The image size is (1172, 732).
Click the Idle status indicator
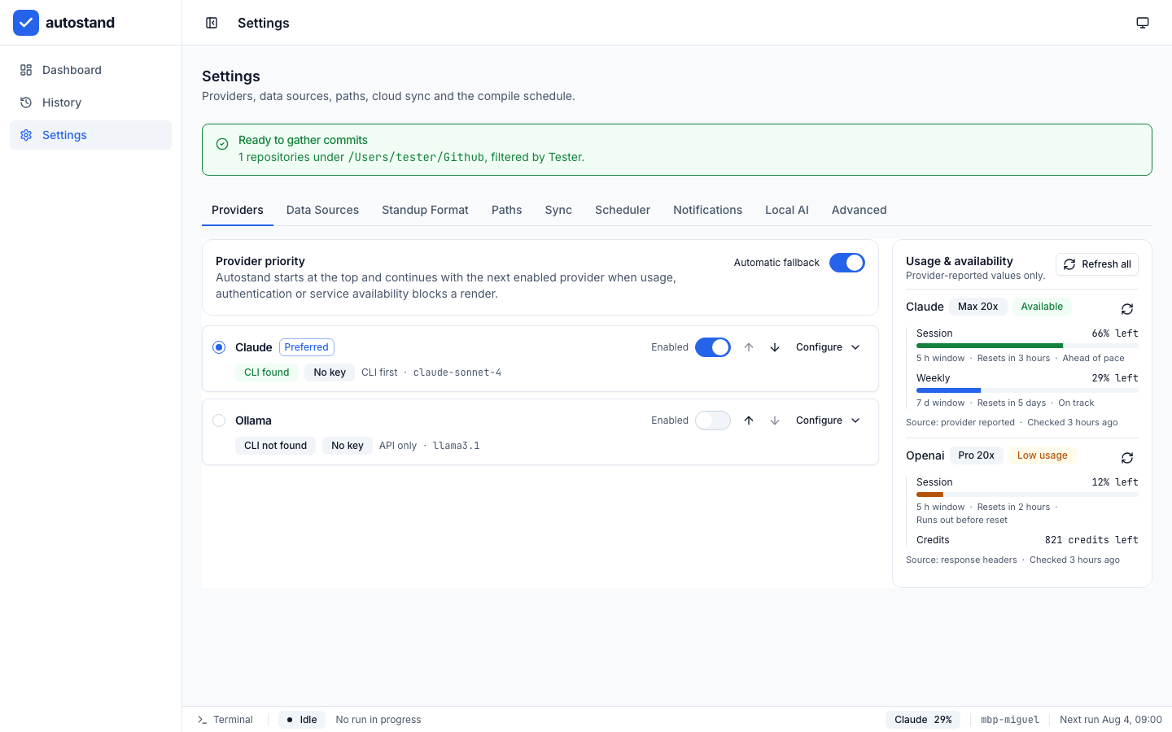pyautogui.click(x=302, y=720)
